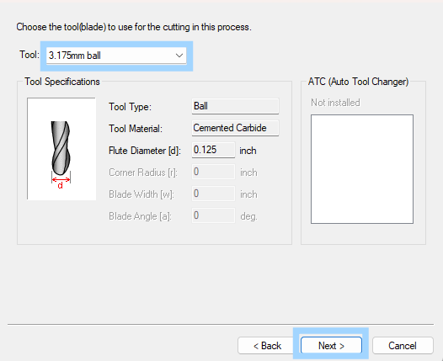Cancel the tool selection wizard
Image resolution: width=443 pixels, height=361 pixels.
point(403,345)
